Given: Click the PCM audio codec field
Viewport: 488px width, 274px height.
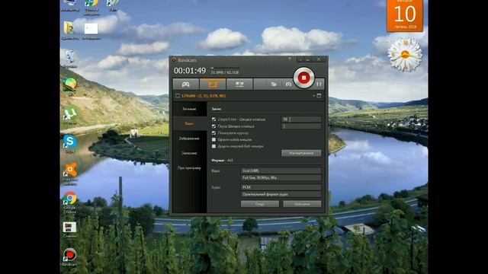Looking at the screenshot, I should point(281,187).
